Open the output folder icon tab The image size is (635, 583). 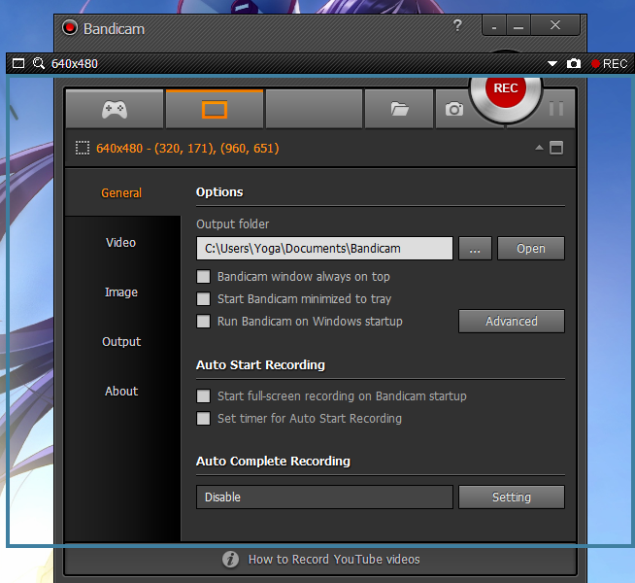coord(399,109)
